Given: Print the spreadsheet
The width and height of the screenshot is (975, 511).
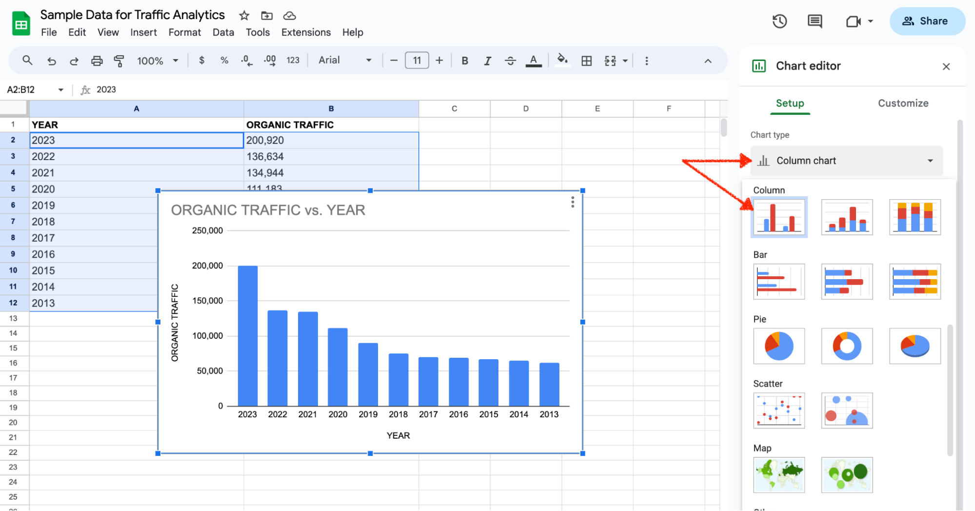Looking at the screenshot, I should (97, 61).
